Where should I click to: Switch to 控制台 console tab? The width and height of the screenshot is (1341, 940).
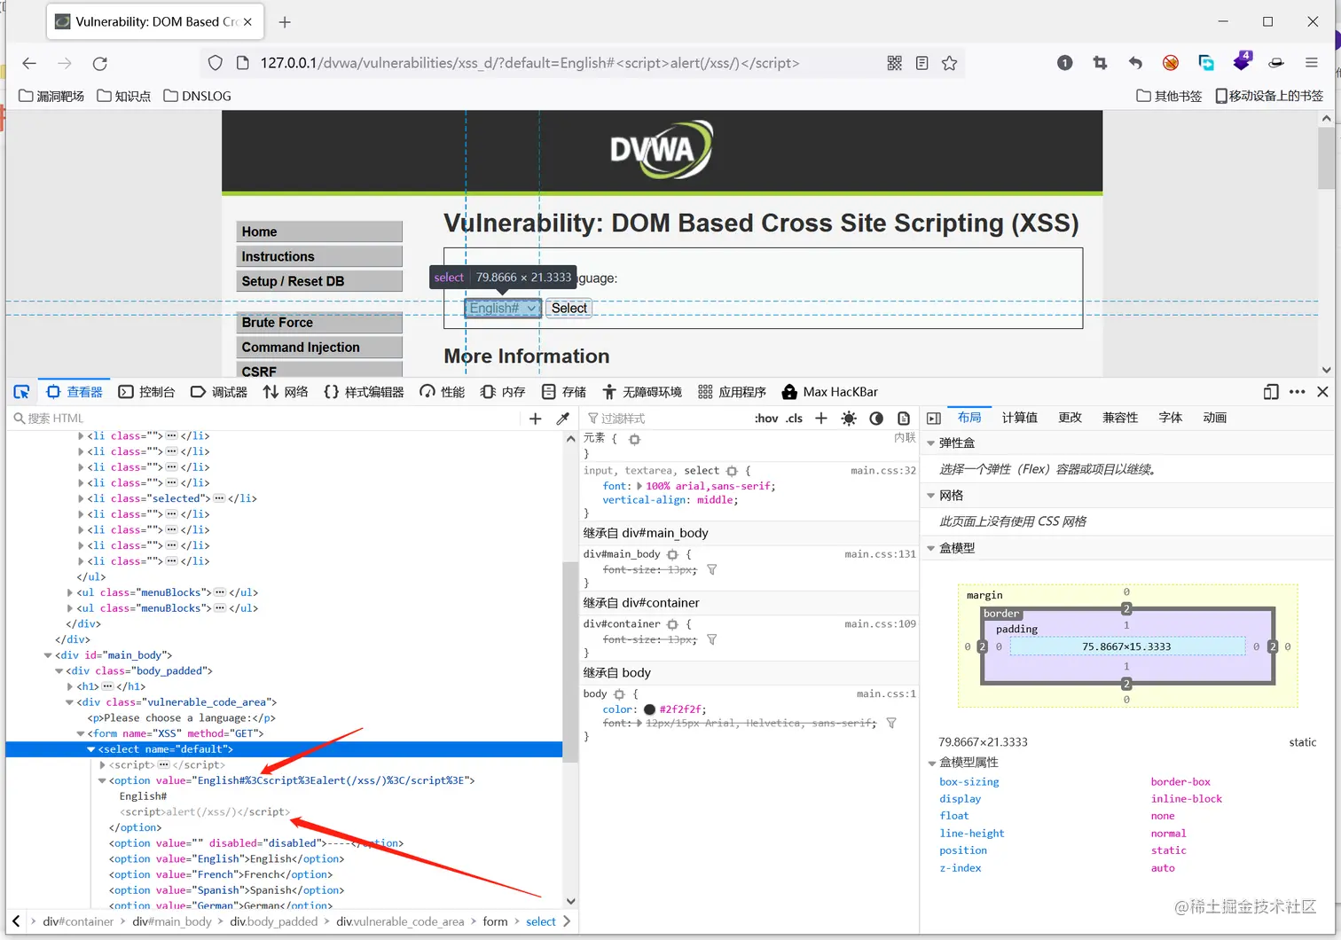pos(146,392)
